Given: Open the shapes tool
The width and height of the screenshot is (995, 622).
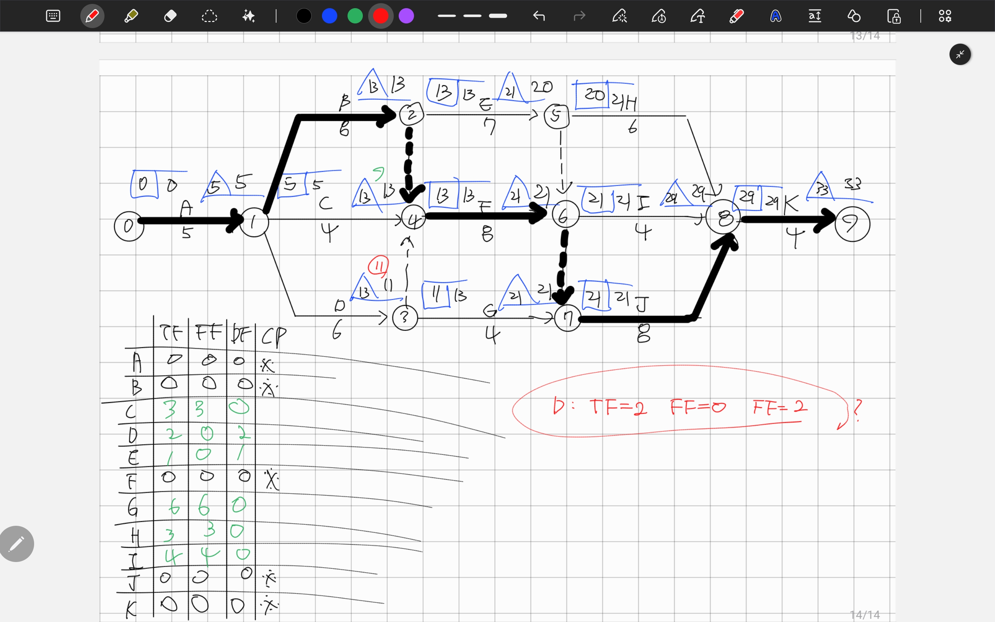Looking at the screenshot, I should point(854,16).
